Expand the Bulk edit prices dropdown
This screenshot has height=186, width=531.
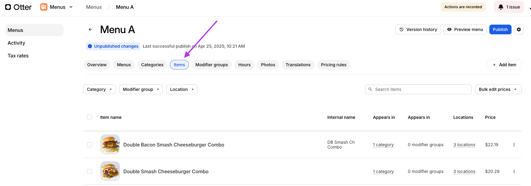[498, 89]
